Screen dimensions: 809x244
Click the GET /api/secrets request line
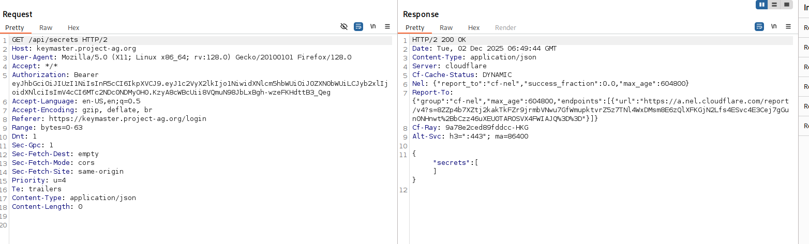(x=59, y=40)
